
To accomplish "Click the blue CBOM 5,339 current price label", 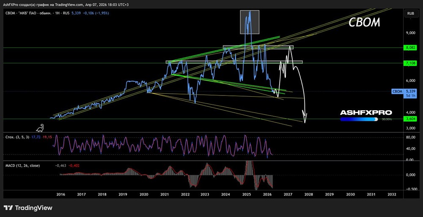I will coord(404,91).
